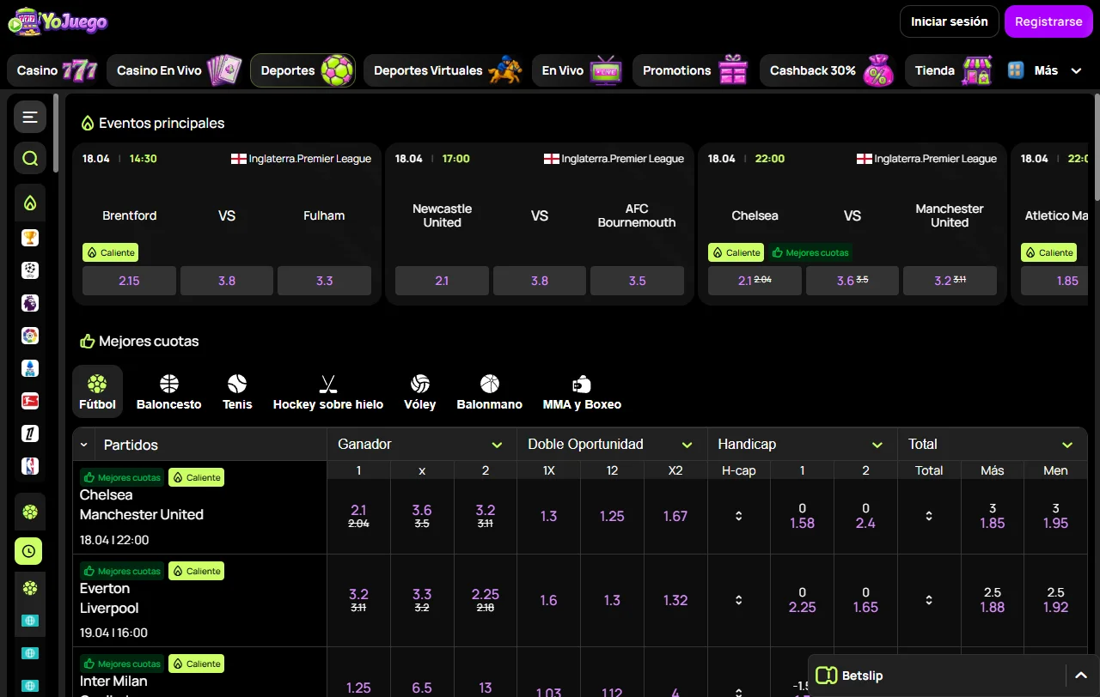This screenshot has width=1100, height=697.
Task: Select the flame hot events sidebar icon
Action: 30,203
